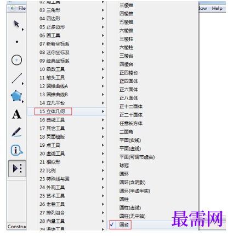
Task: Select the Point tool
Action: (x=17, y=42)
